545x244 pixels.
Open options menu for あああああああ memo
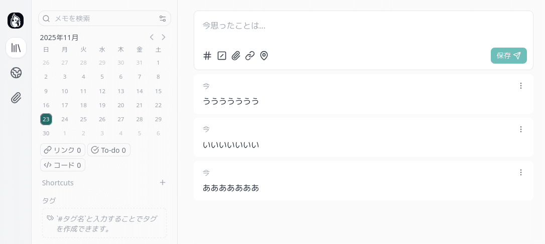point(520,172)
